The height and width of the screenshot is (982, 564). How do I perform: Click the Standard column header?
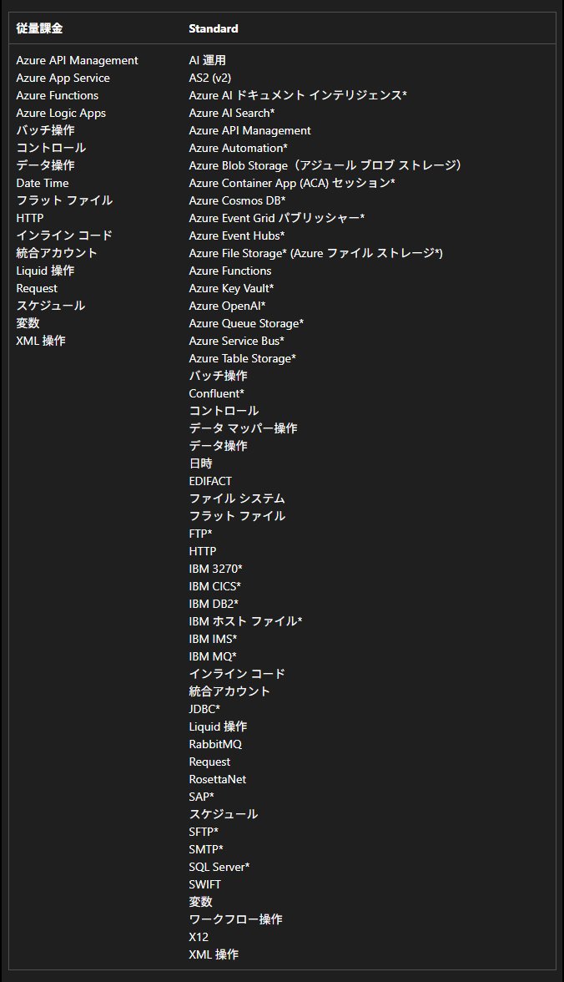[x=213, y=28]
